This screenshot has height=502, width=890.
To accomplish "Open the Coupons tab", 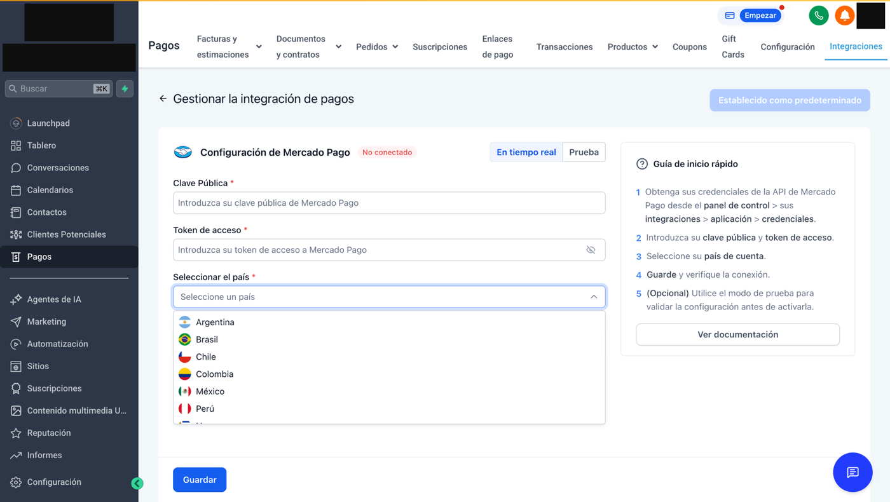I will pyautogui.click(x=690, y=47).
